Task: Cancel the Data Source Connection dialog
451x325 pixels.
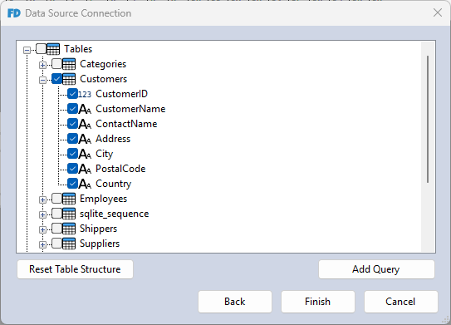Action: coord(400,302)
